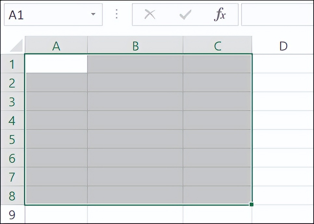Click inside the Name Box showing A1
Viewport: 314px width, 224px height.
pyautogui.click(x=46, y=15)
